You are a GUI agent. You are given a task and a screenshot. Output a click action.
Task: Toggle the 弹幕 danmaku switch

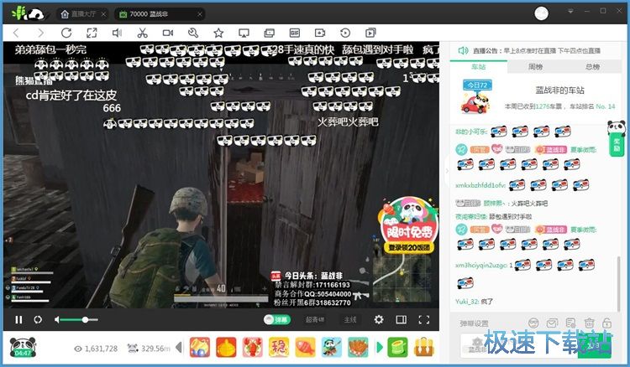click(x=276, y=320)
